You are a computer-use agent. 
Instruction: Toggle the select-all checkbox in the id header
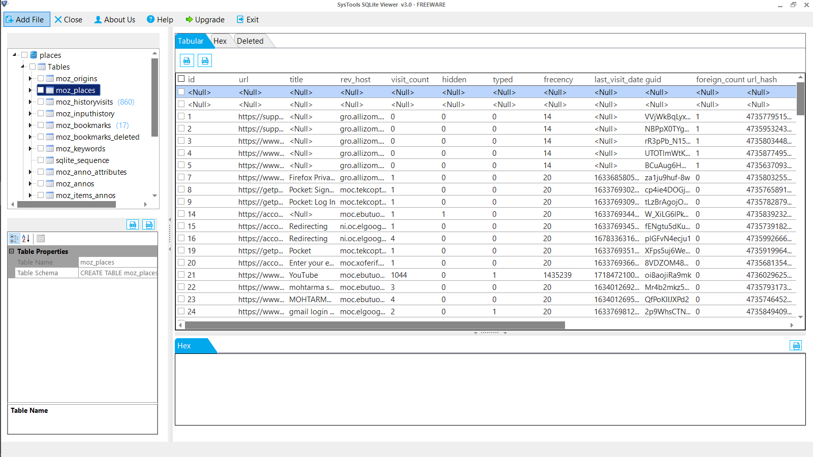(181, 79)
